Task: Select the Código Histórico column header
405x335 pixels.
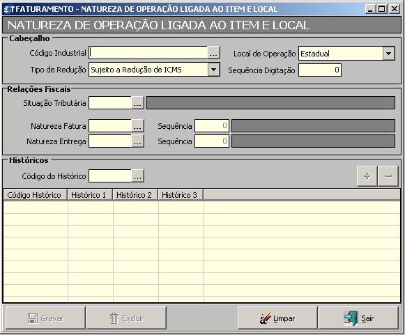Action: [x=35, y=195]
